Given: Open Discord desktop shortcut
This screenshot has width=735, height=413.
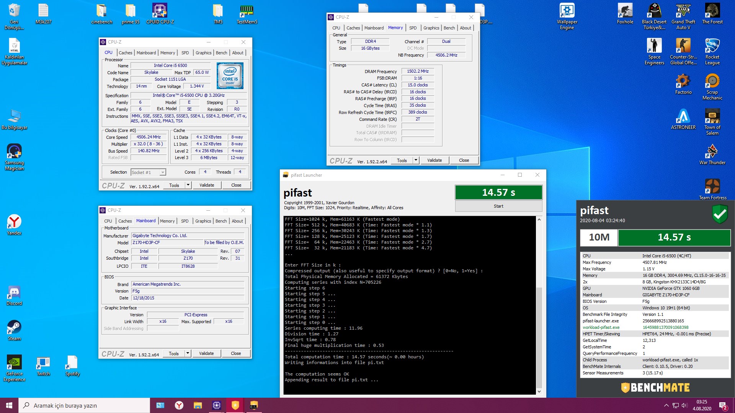Looking at the screenshot, I should 14,295.
